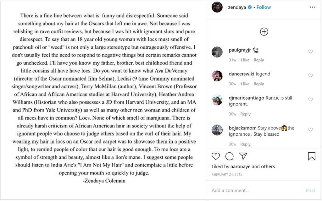This screenshot has width=322, height=201.
Task: Save post with bookmark icon
Action: (311, 156)
